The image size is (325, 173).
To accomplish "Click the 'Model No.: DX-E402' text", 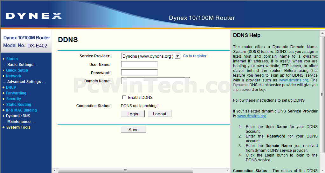I will click(25, 45).
